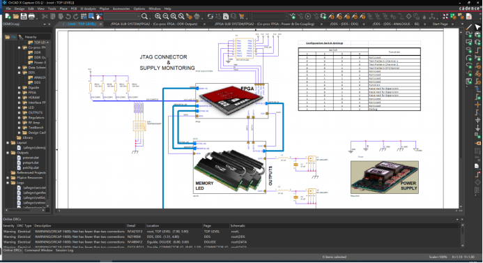Expand the Outputs folder in project tree
This screenshot has width=483, height=263.
pyautogui.click(x=8, y=153)
